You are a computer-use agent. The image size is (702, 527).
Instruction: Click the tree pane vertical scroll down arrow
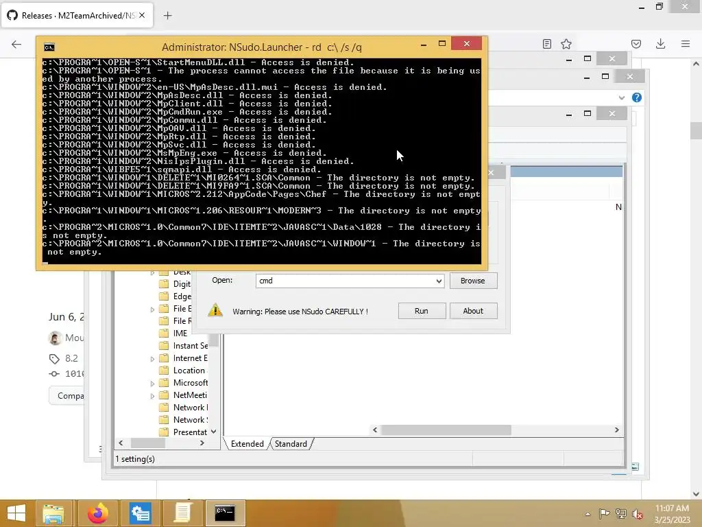214,432
